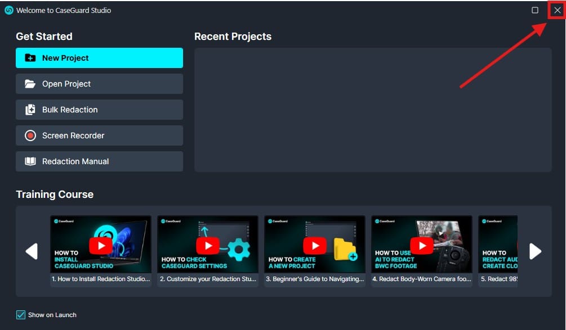Click the red Screen Recorder record icon
Viewport: 566px width, 330px height.
pos(30,135)
